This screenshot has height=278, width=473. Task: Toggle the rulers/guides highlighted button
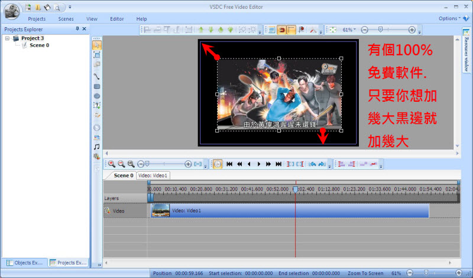(291, 30)
